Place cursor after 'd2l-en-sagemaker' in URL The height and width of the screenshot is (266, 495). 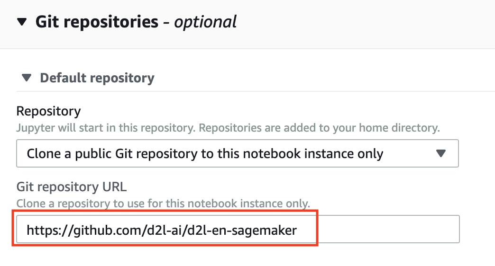pyautogui.click(x=298, y=231)
